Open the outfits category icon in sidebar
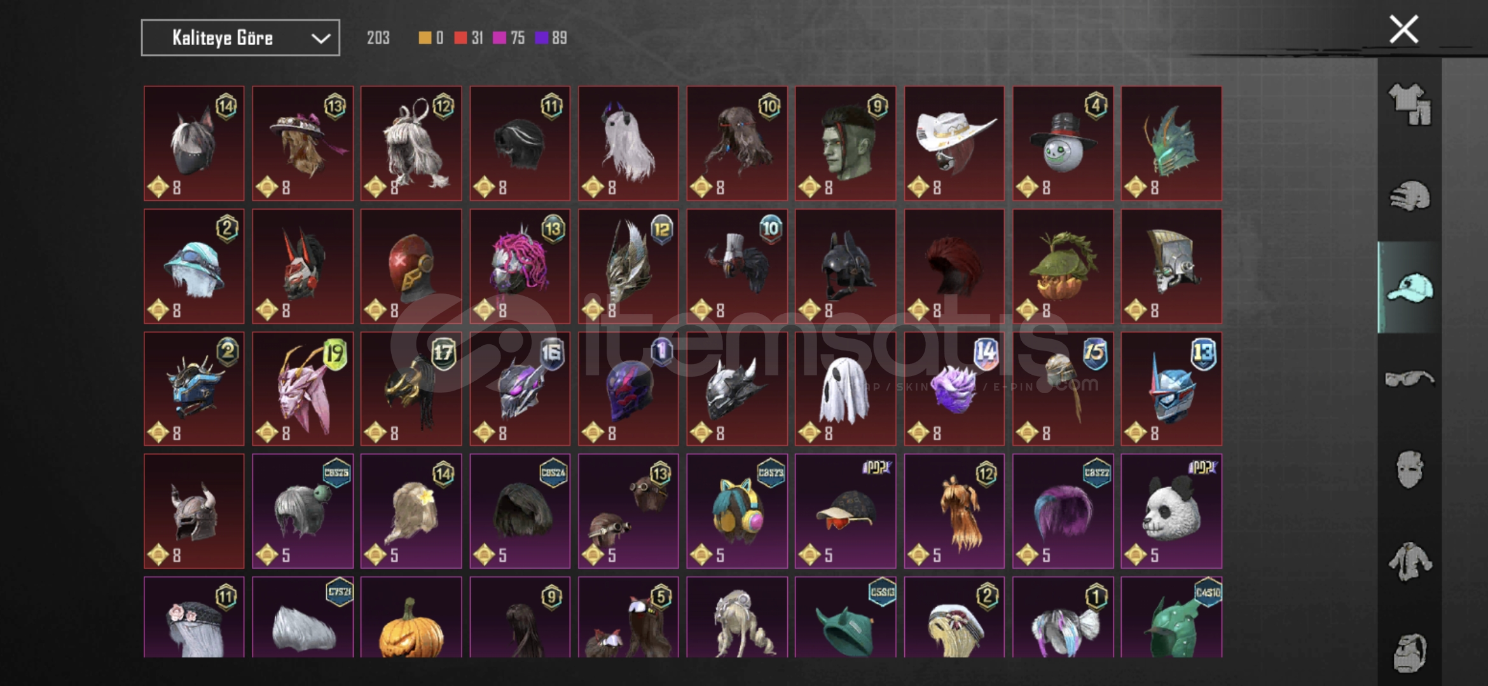Image resolution: width=1488 pixels, height=686 pixels. click(1409, 104)
